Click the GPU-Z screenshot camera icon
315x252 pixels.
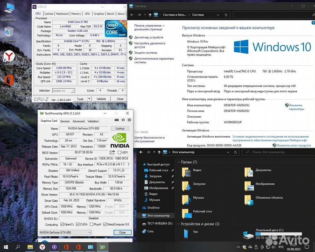117,120
